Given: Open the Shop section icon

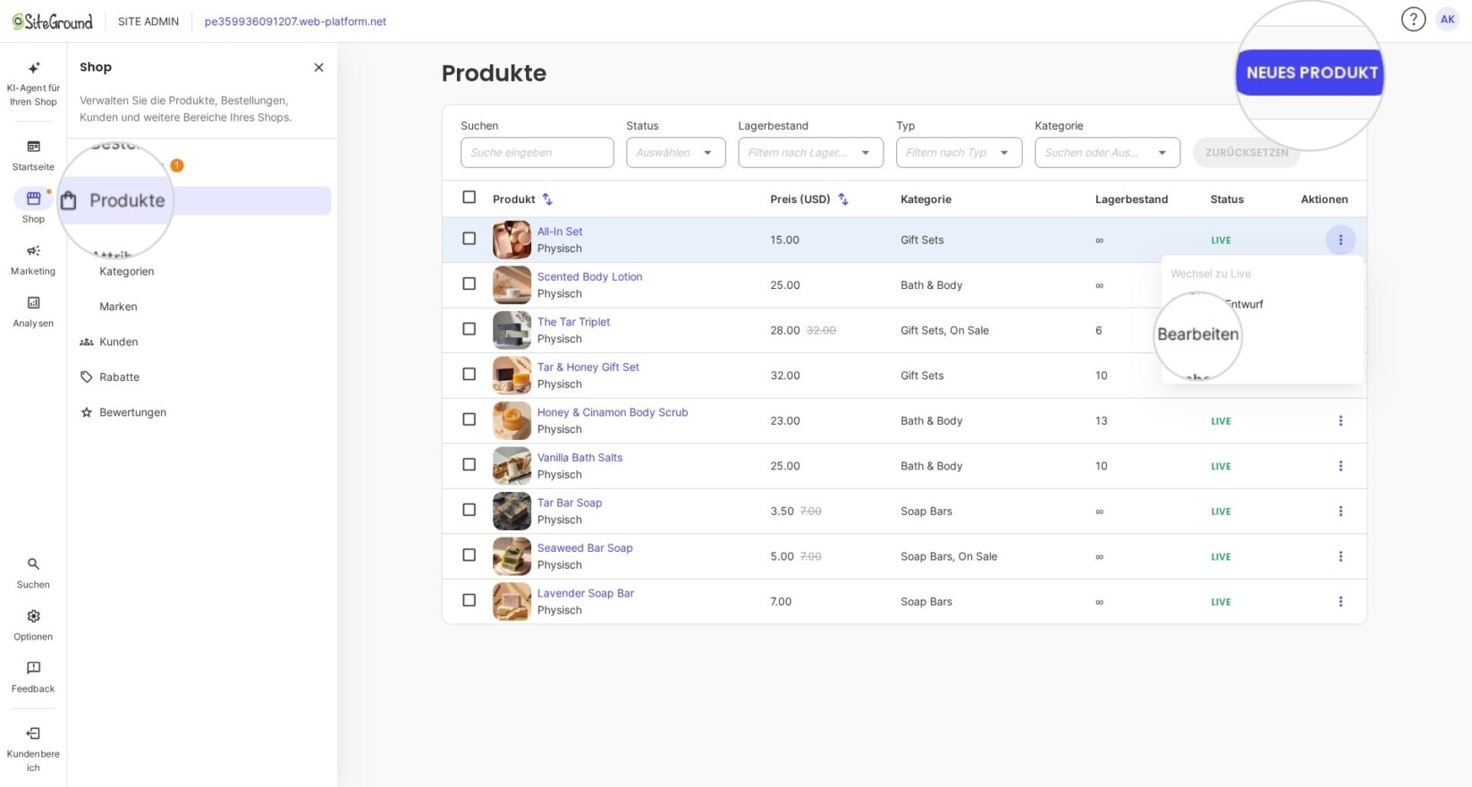Looking at the screenshot, I should point(33,198).
